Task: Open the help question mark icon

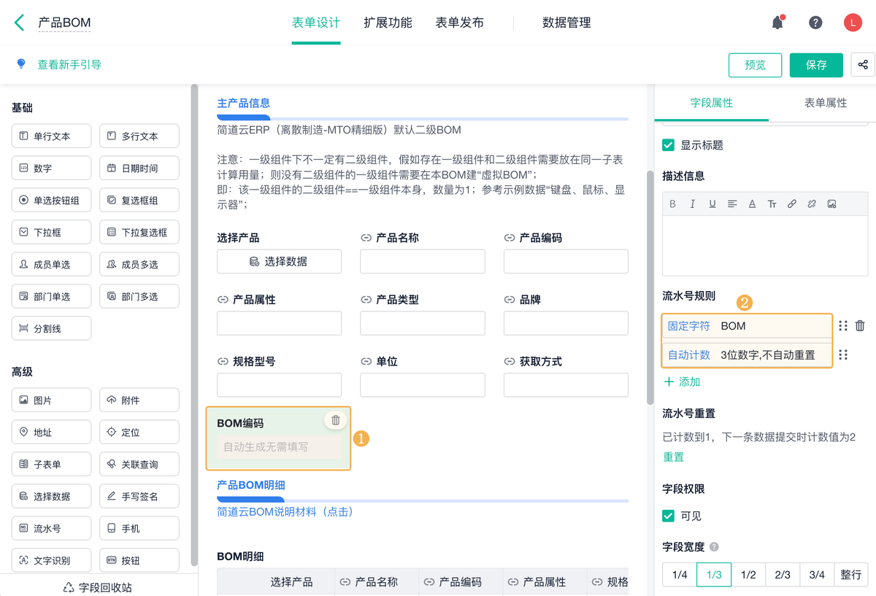Action: point(815,23)
